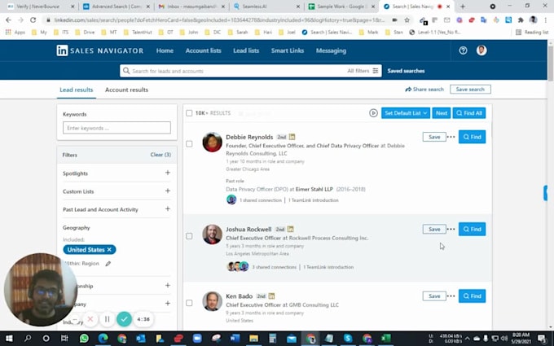Finish recording with the green check button
This screenshot has height=346, width=554.
[x=124, y=319]
